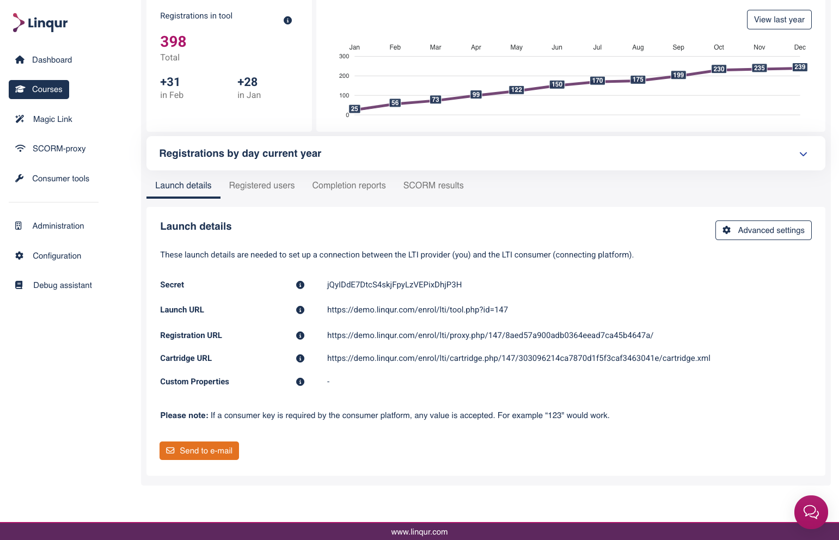Click the Jun data point 150
This screenshot has width=839, height=540.
557,84
